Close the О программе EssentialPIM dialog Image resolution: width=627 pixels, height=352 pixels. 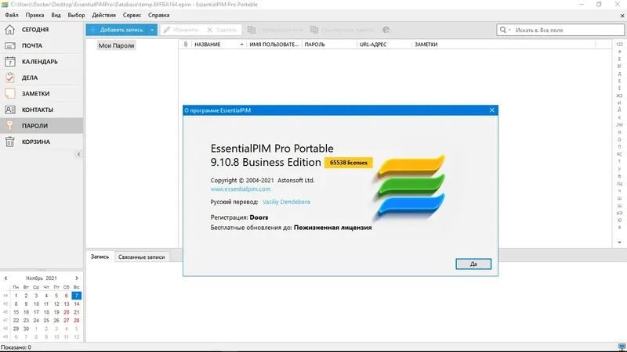pyautogui.click(x=492, y=110)
